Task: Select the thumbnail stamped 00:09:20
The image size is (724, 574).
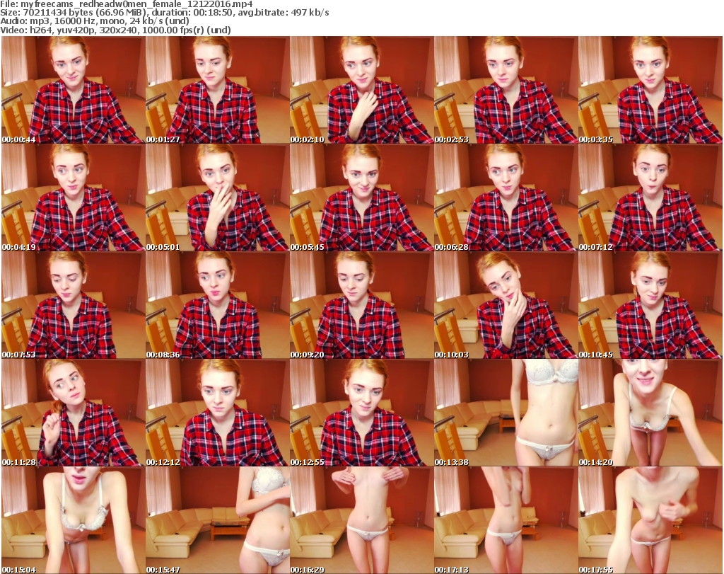Action: (361, 305)
